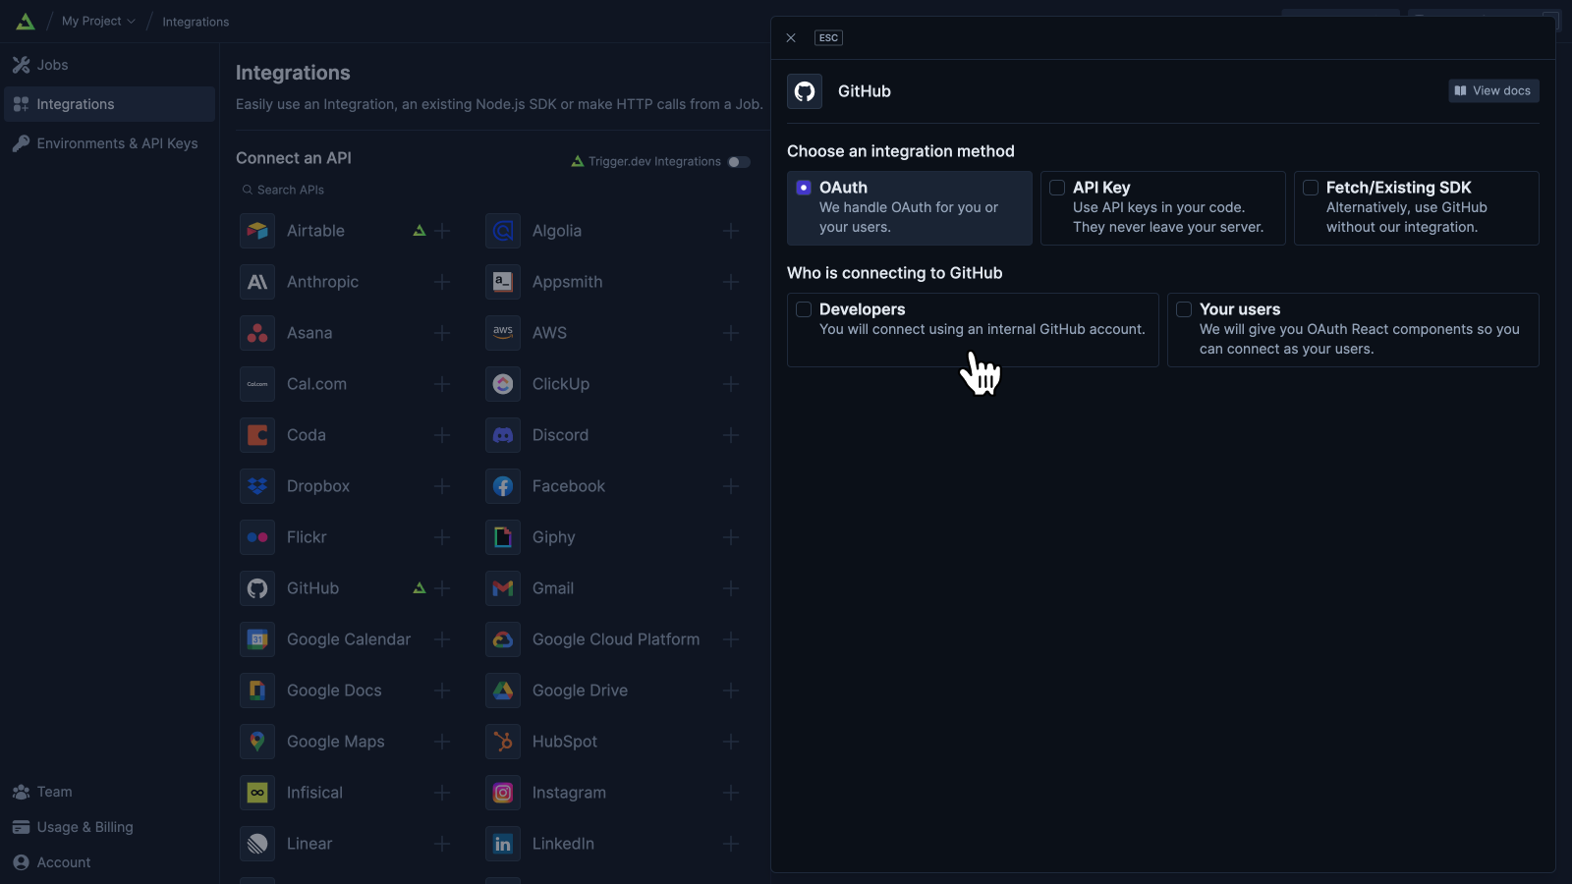Click the GitHub logo in the panel header
This screenshot has width=1572, height=884.
805,91
